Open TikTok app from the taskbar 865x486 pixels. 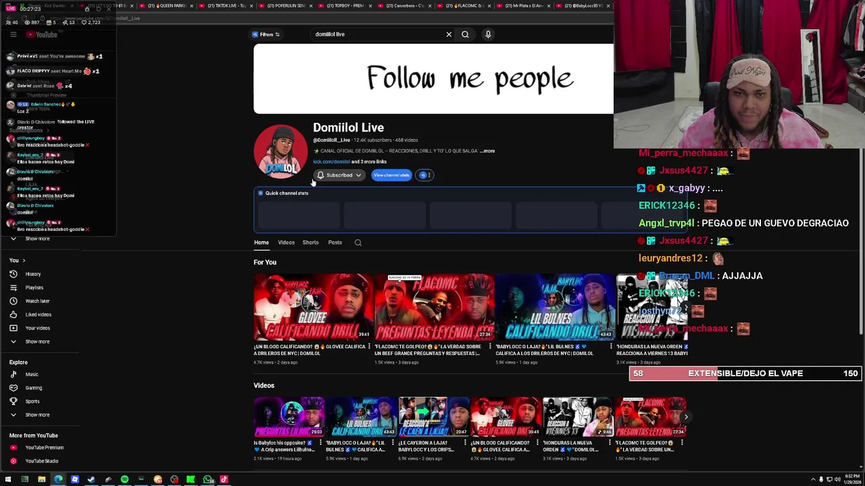(224, 480)
